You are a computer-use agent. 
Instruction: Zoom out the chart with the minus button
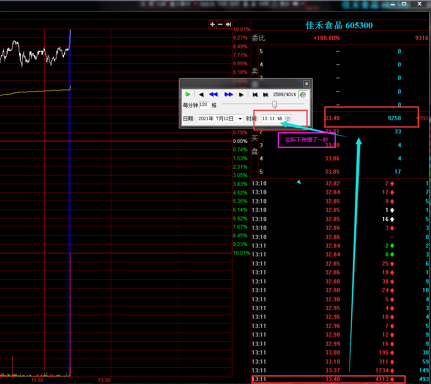[220, 25]
